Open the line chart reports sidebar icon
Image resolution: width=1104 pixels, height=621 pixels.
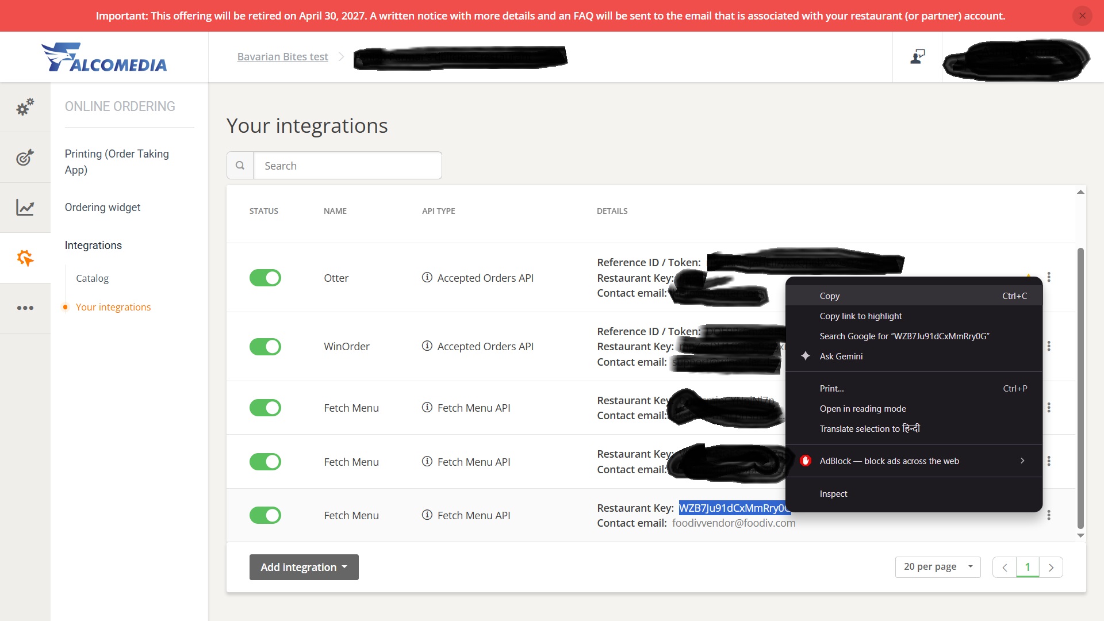click(x=25, y=207)
